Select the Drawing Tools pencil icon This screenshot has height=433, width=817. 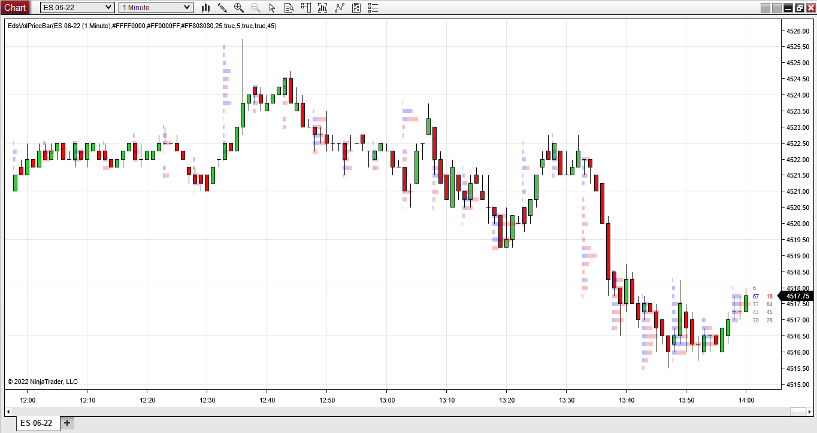click(x=222, y=8)
